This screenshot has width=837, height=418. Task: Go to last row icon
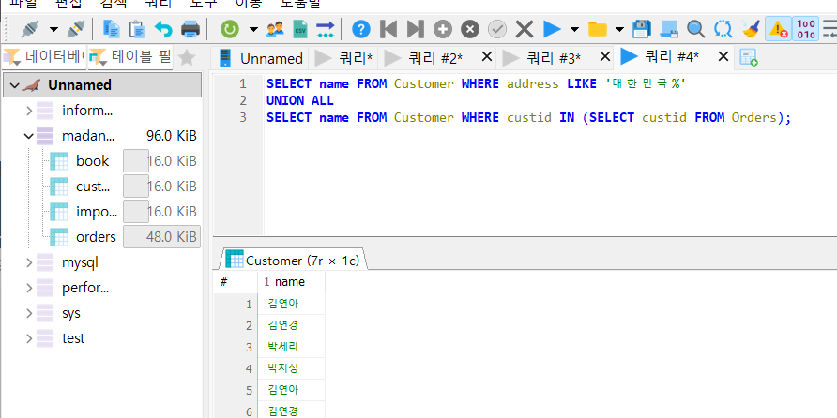coord(415,29)
